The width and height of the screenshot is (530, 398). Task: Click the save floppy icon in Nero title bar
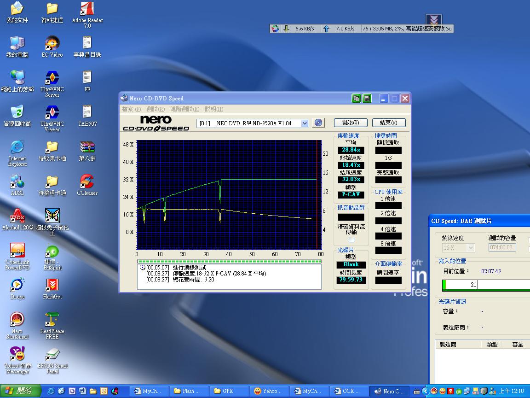click(x=367, y=99)
